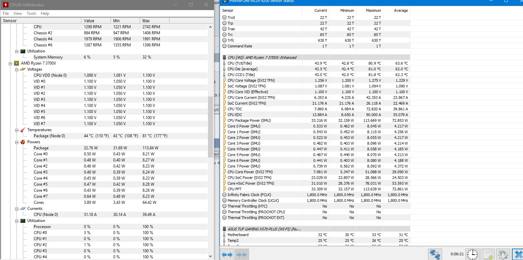Click the chip icon of the CPU [#0] header
The height and width of the screenshot is (260, 523).
tap(224, 58)
